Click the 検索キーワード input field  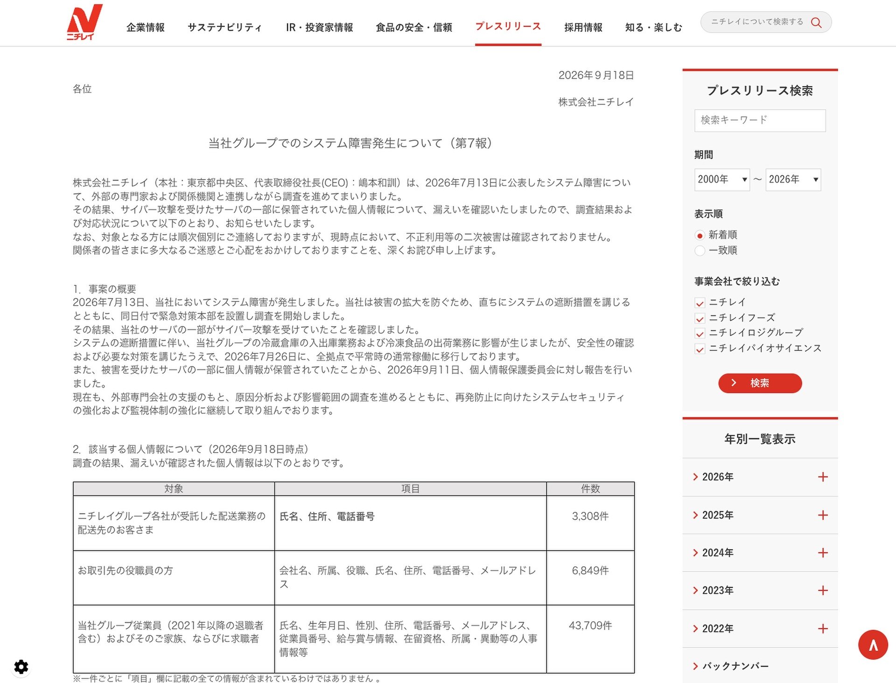tap(760, 120)
